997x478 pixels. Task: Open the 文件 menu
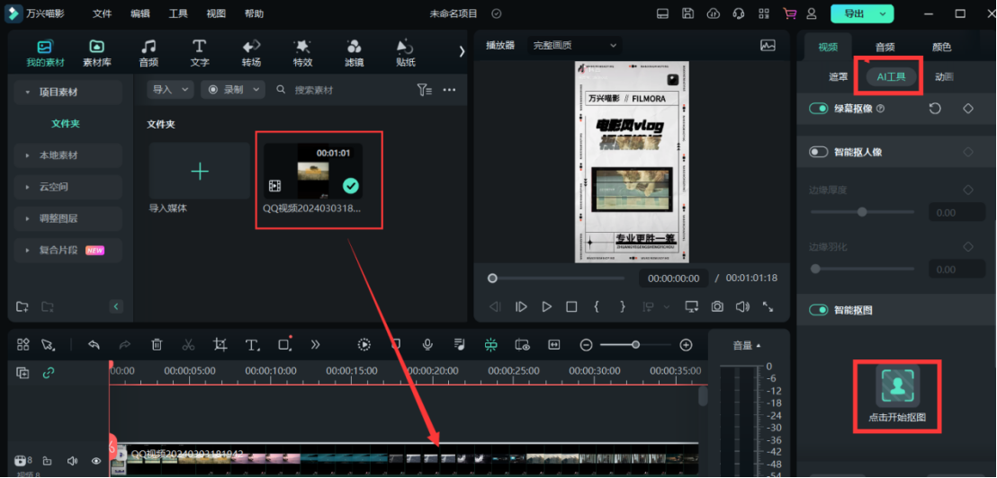pos(103,13)
